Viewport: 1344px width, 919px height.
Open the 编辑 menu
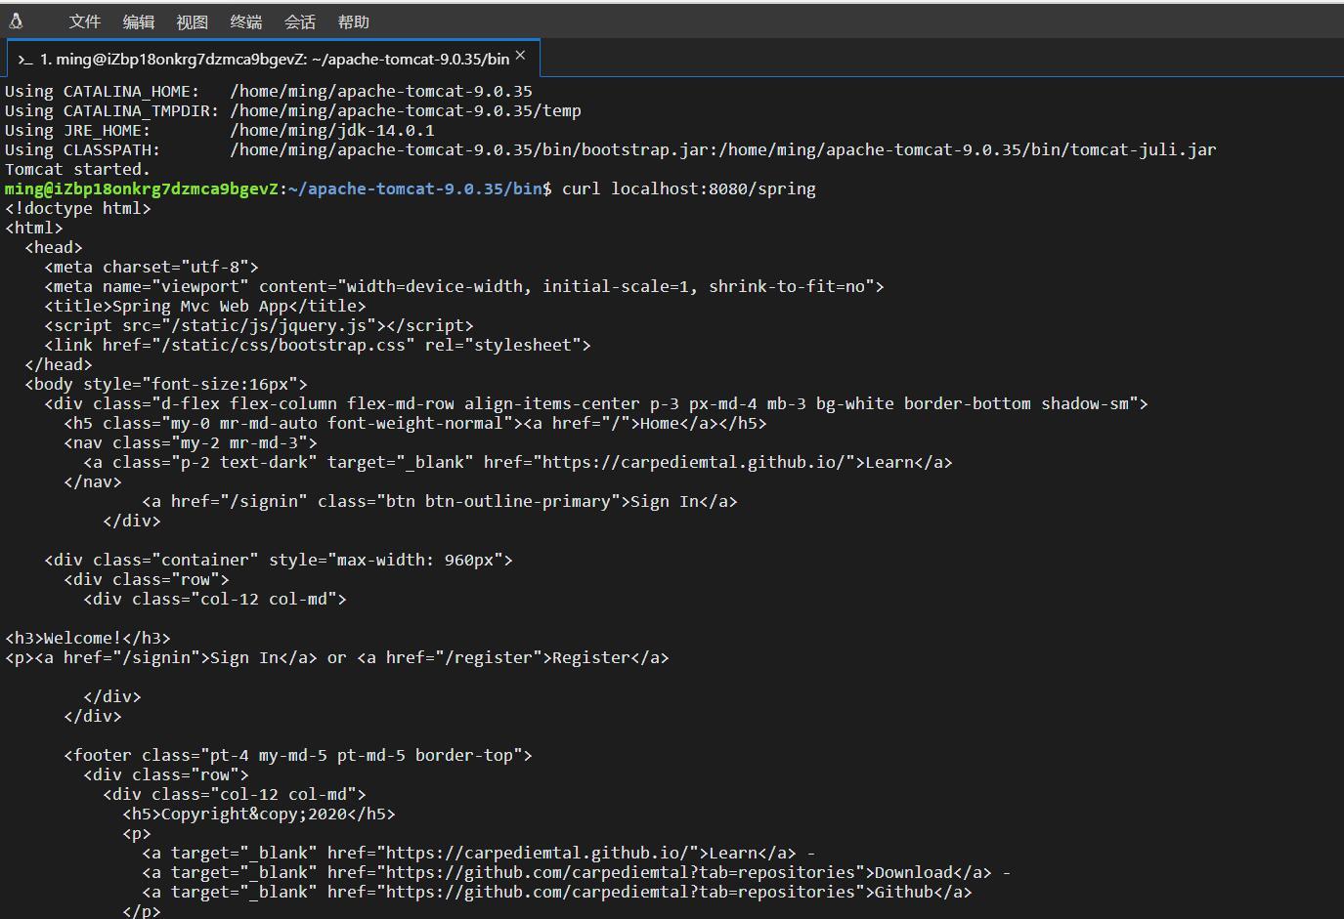coord(139,21)
